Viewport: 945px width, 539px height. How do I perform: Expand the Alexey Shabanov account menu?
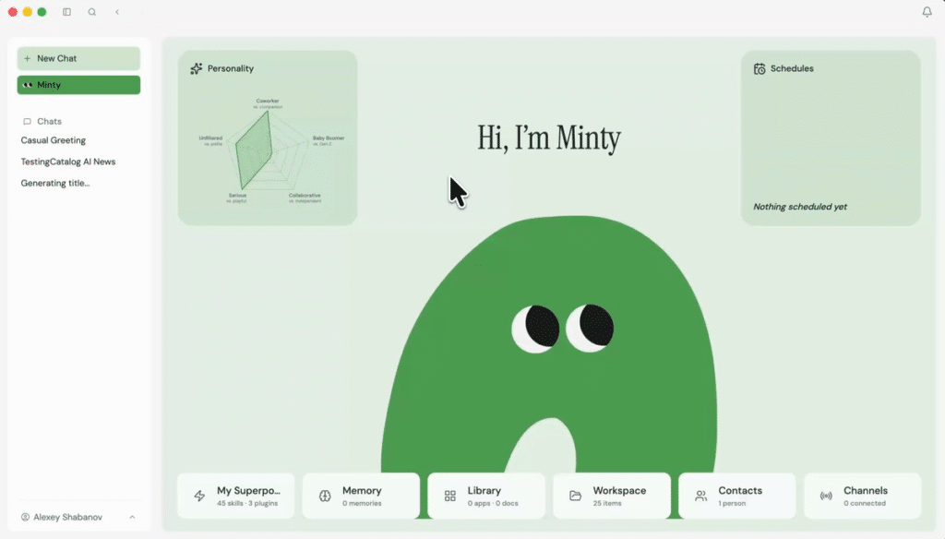click(78, 517)
